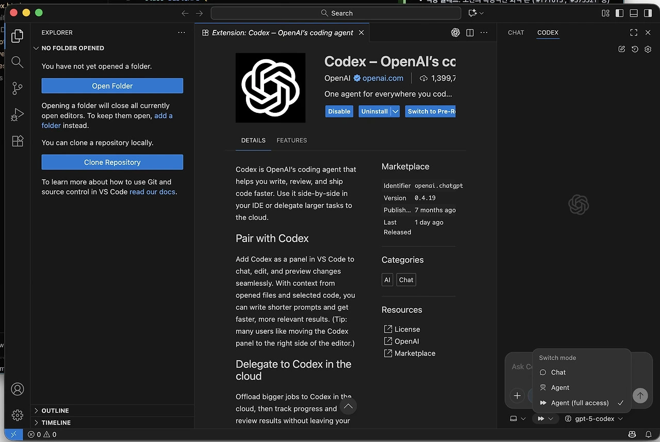Open the fast-forward mode switch dropdown
The height and width of the screenshot is (442, 660).
[x=546, y=419]
